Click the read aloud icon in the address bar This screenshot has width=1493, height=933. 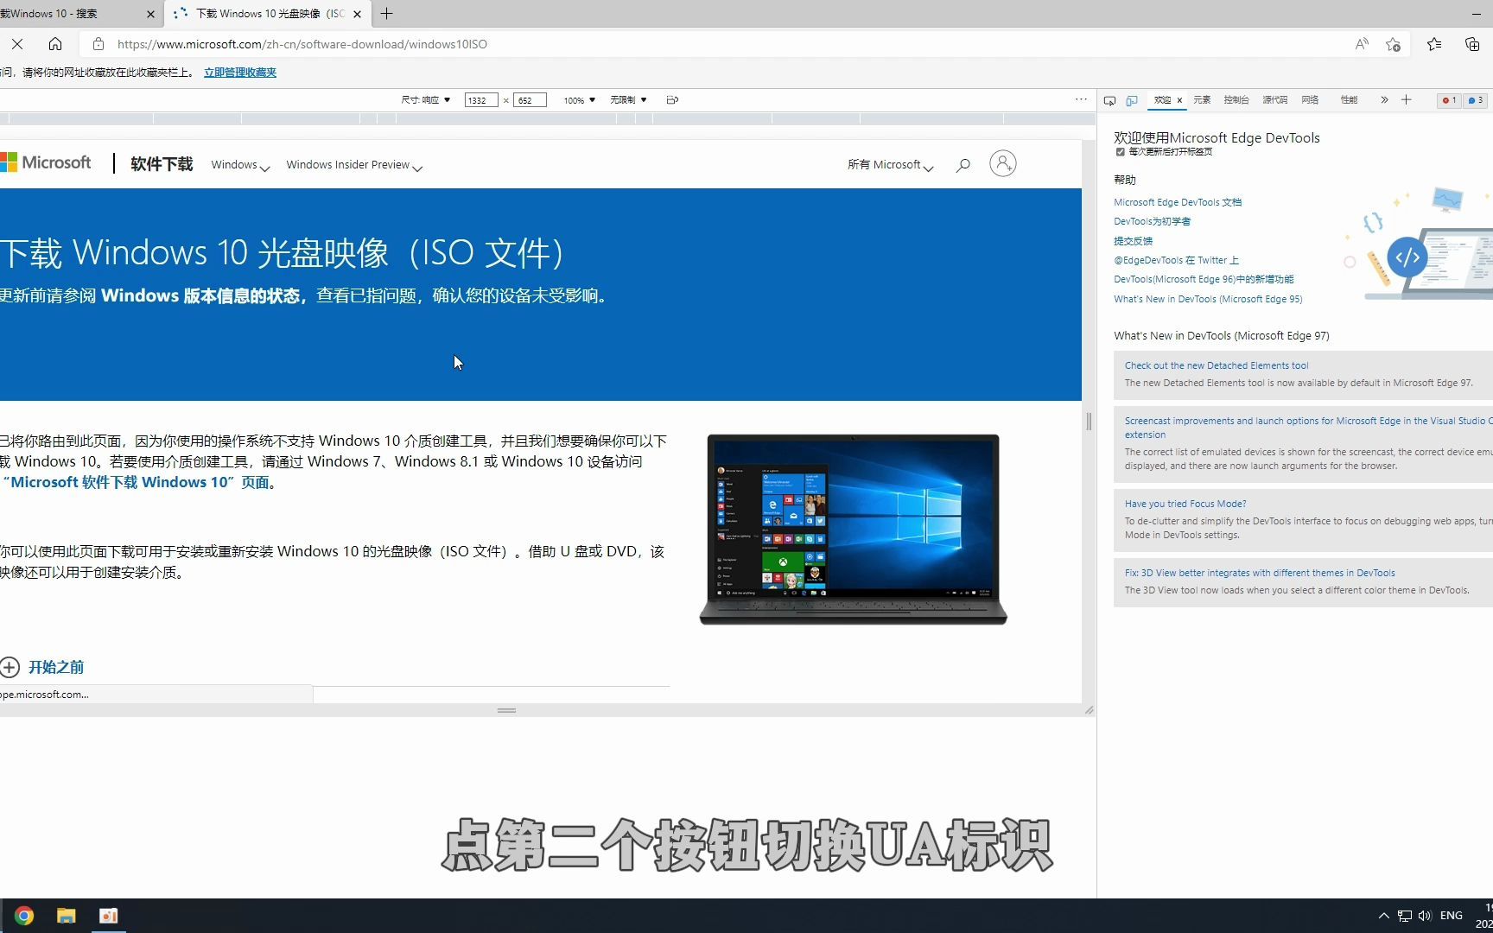pos(1362,44)
